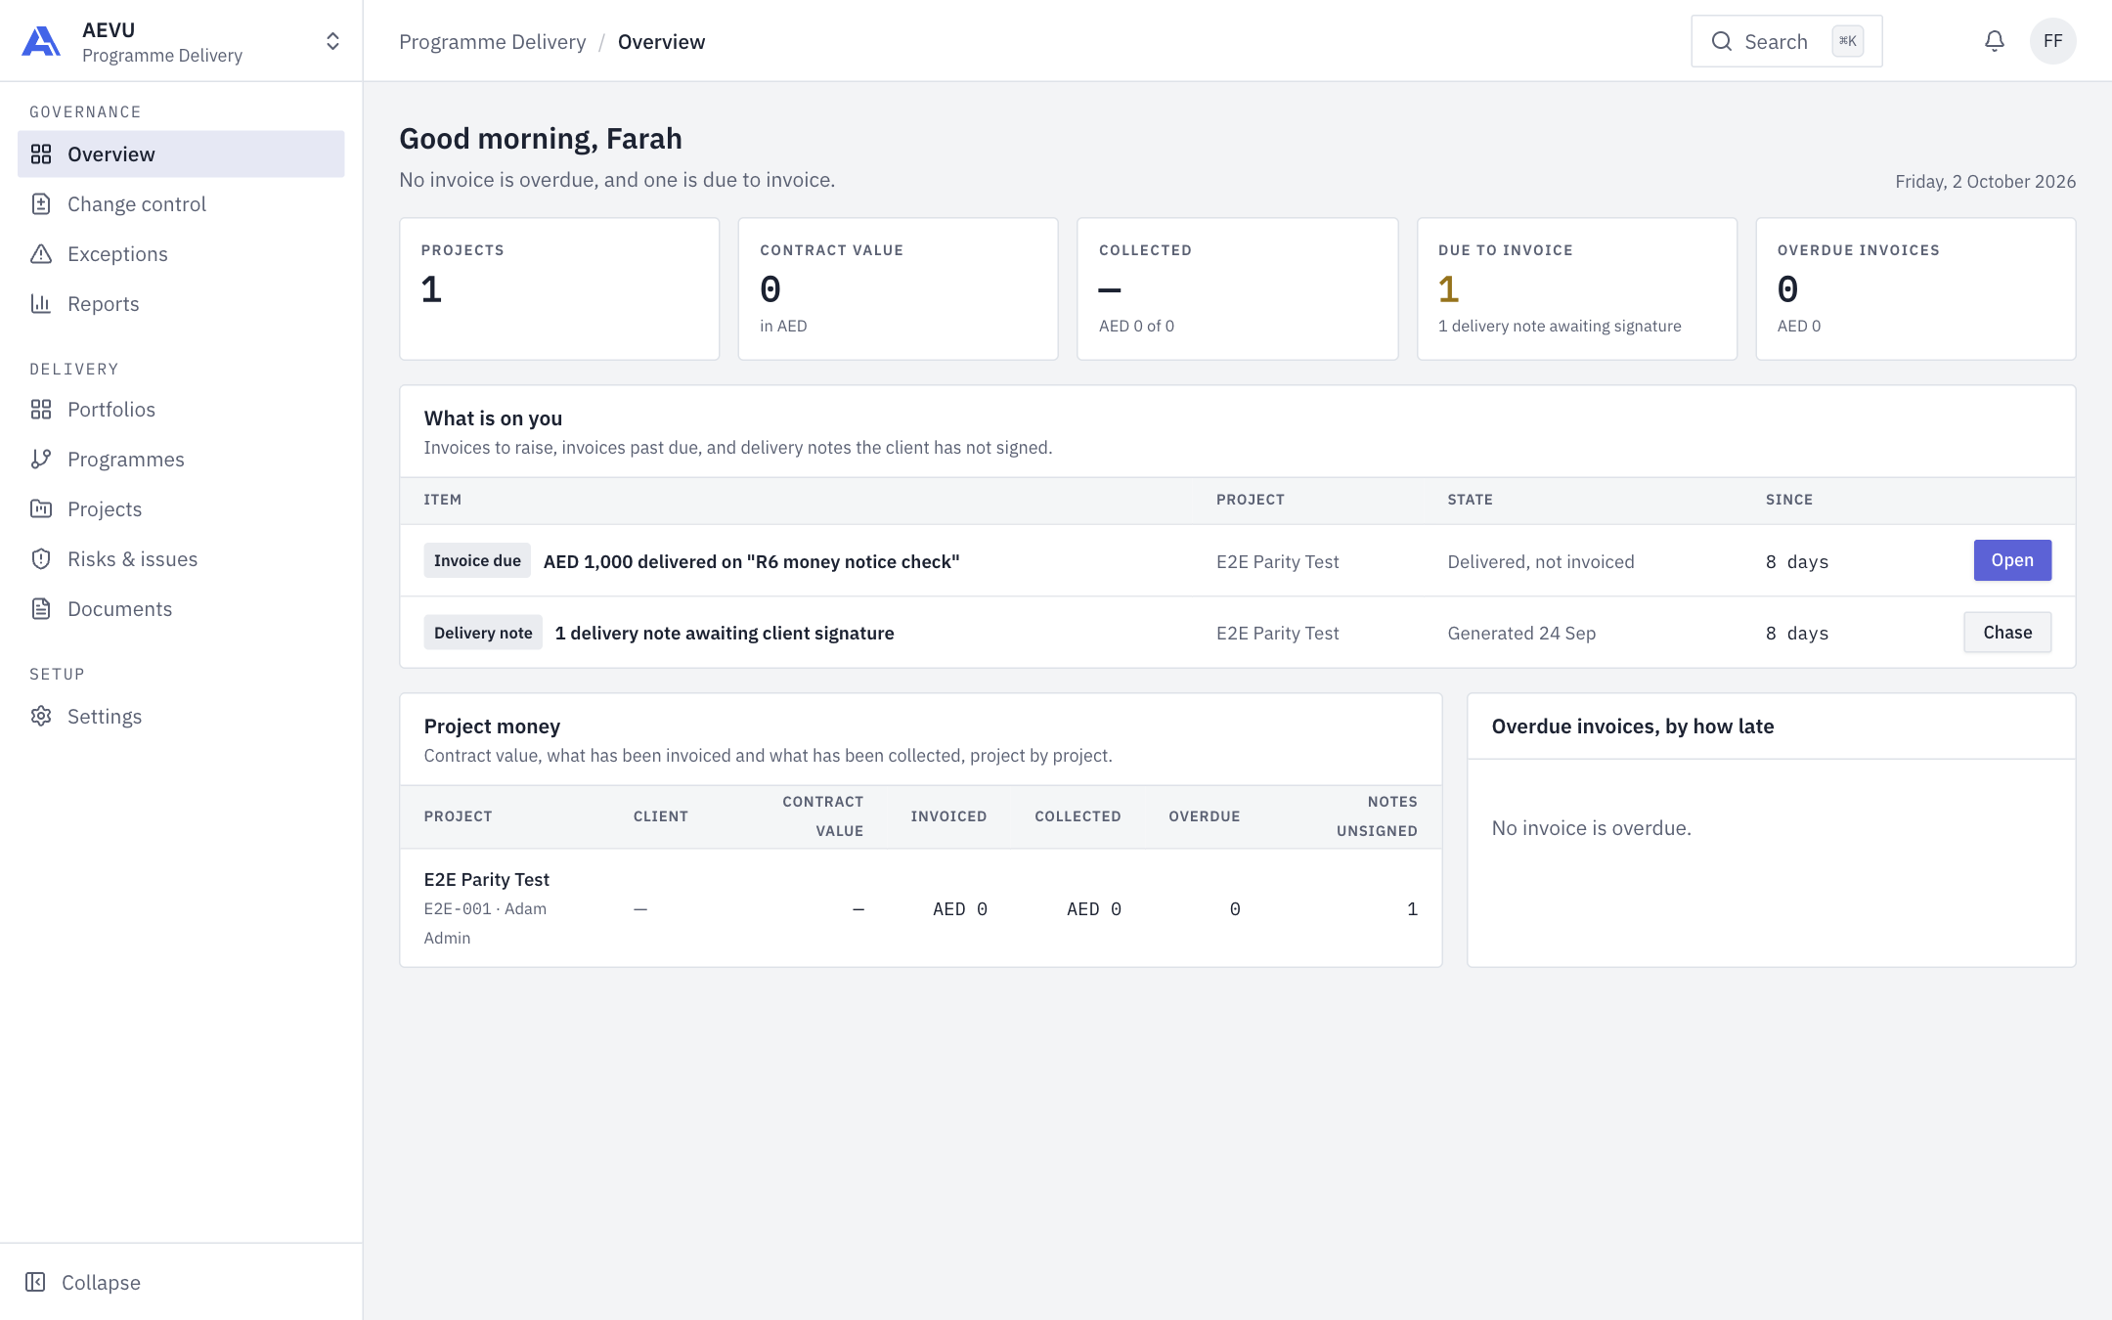The width and height of the screenshot is (2112, 1320).
Task: Click the Programmes branch icon
Action: click(x=41, y=460)
